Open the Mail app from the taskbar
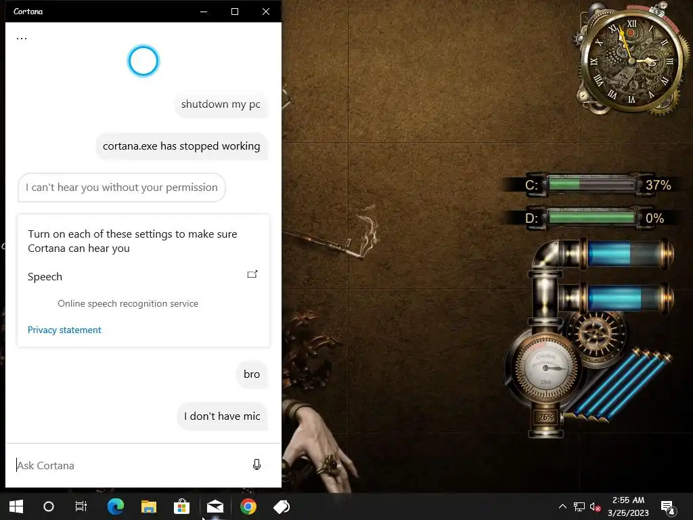The height and width of the screenshot is (520, 693). point(215,506)
